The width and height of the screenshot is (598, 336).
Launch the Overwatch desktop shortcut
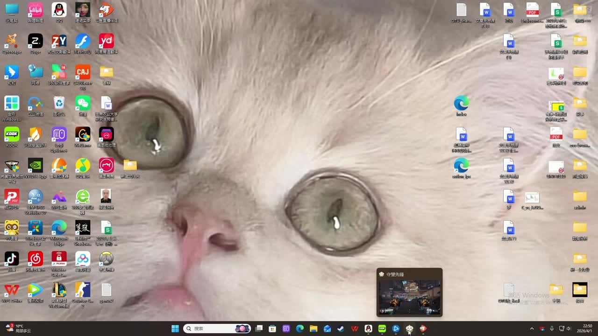click(106, 259)
